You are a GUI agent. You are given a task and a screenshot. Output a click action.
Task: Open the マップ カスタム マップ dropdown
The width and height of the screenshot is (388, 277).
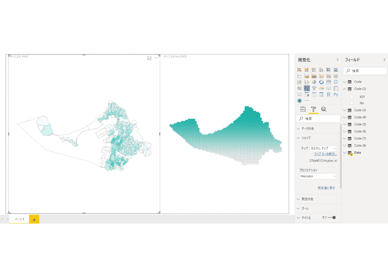click(x=323, y=148)
